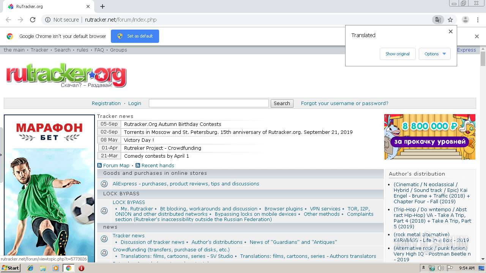Reload the page with refresh icon
486x273 pixels.
click(x=33, y=20)
